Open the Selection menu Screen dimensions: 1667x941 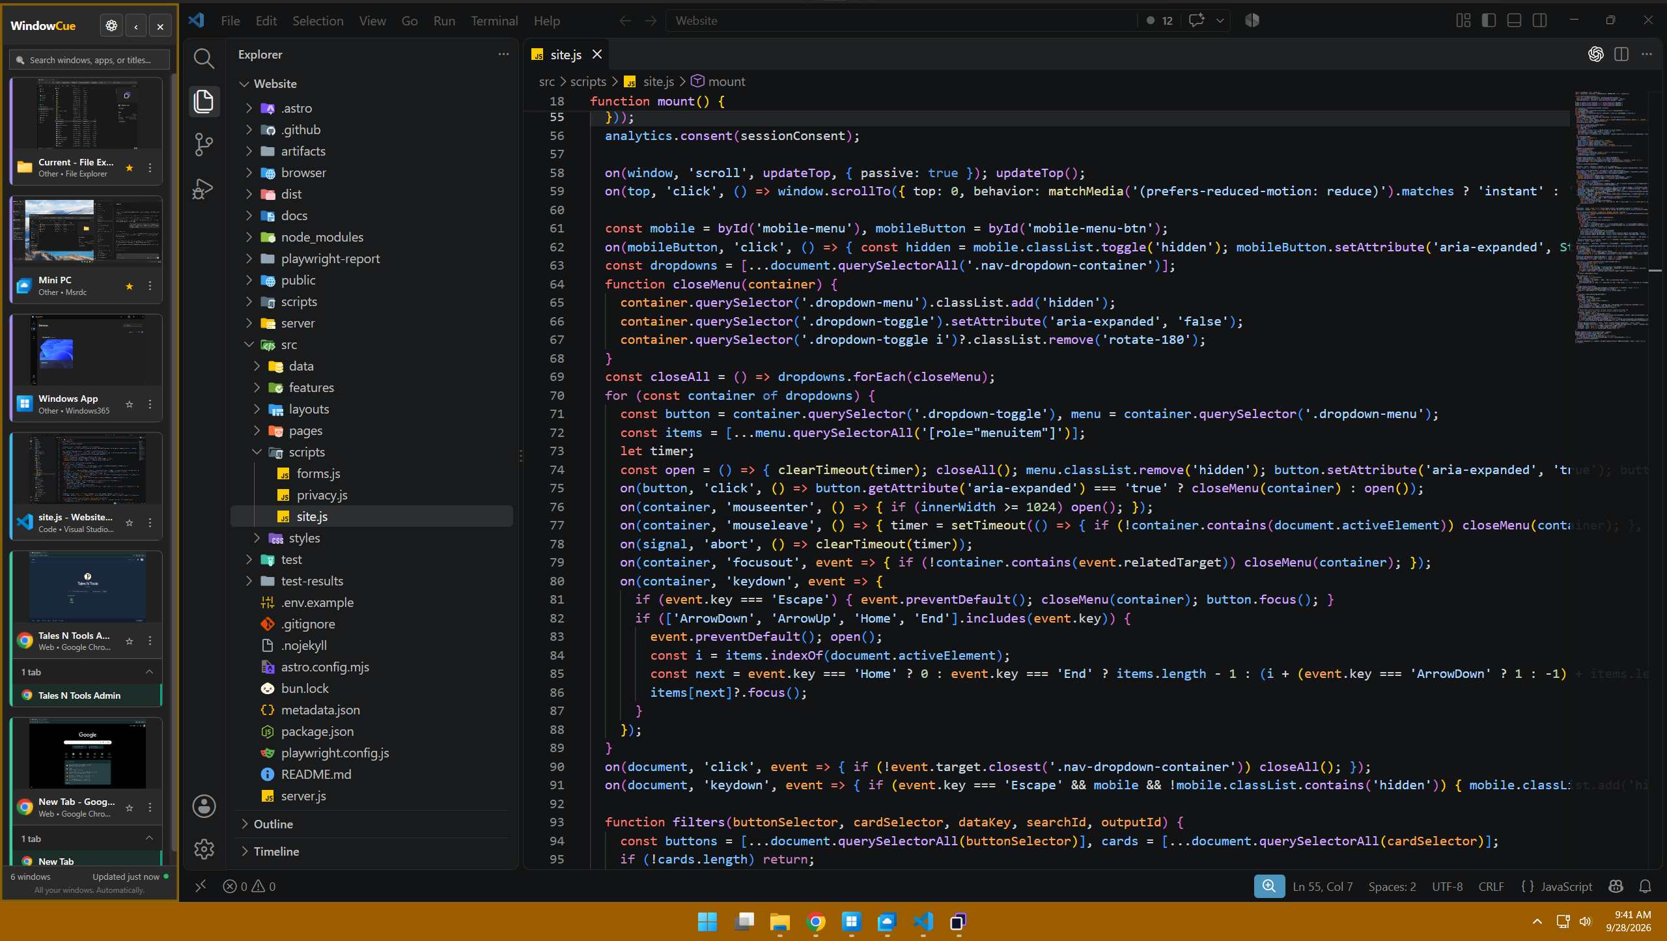tap(318, 21)
